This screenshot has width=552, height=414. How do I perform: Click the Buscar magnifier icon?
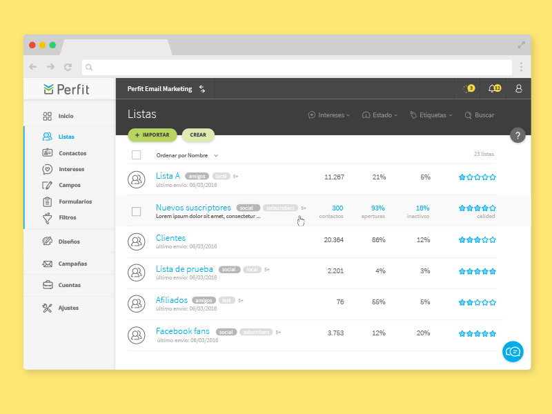point(468,115)
